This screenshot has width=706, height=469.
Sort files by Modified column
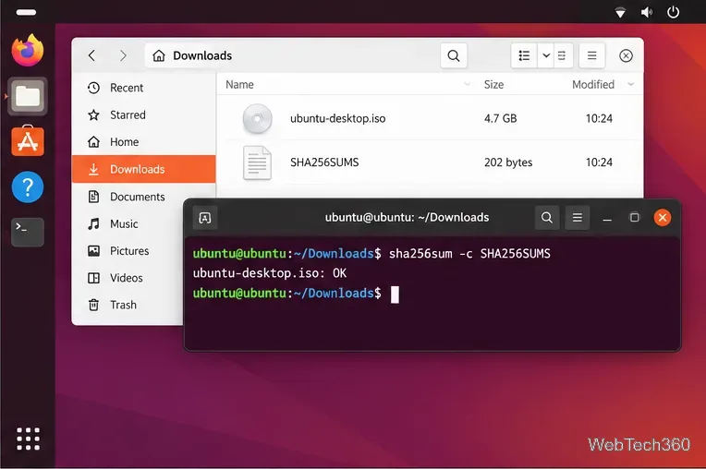click(593, 85)
